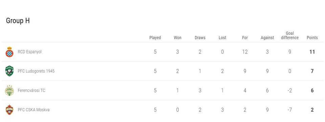Click Espanyol's 11 points value
This screenshot has height=122, width=325.
(x=312, y=52)
